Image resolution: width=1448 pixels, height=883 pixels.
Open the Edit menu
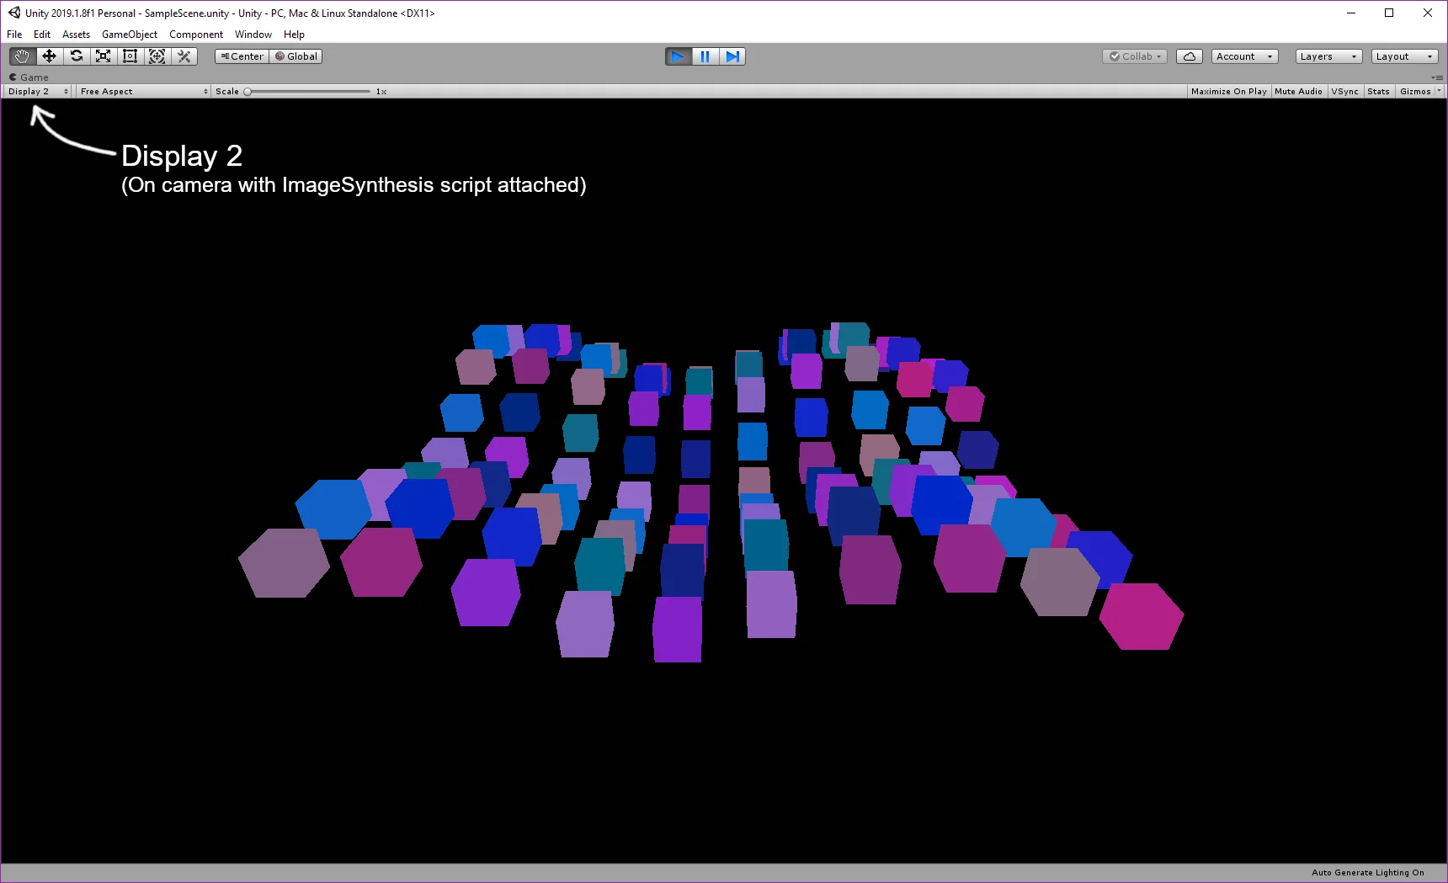42,35
